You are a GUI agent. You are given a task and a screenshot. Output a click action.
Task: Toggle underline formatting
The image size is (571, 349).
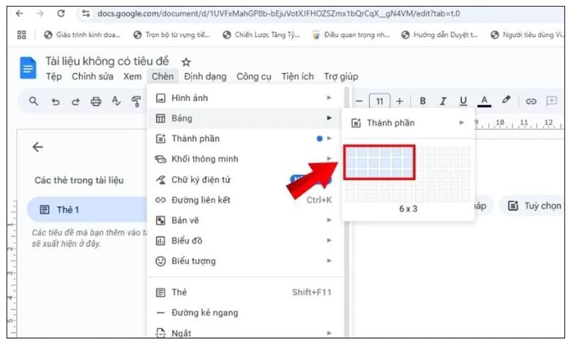click(x=463, y=101)
